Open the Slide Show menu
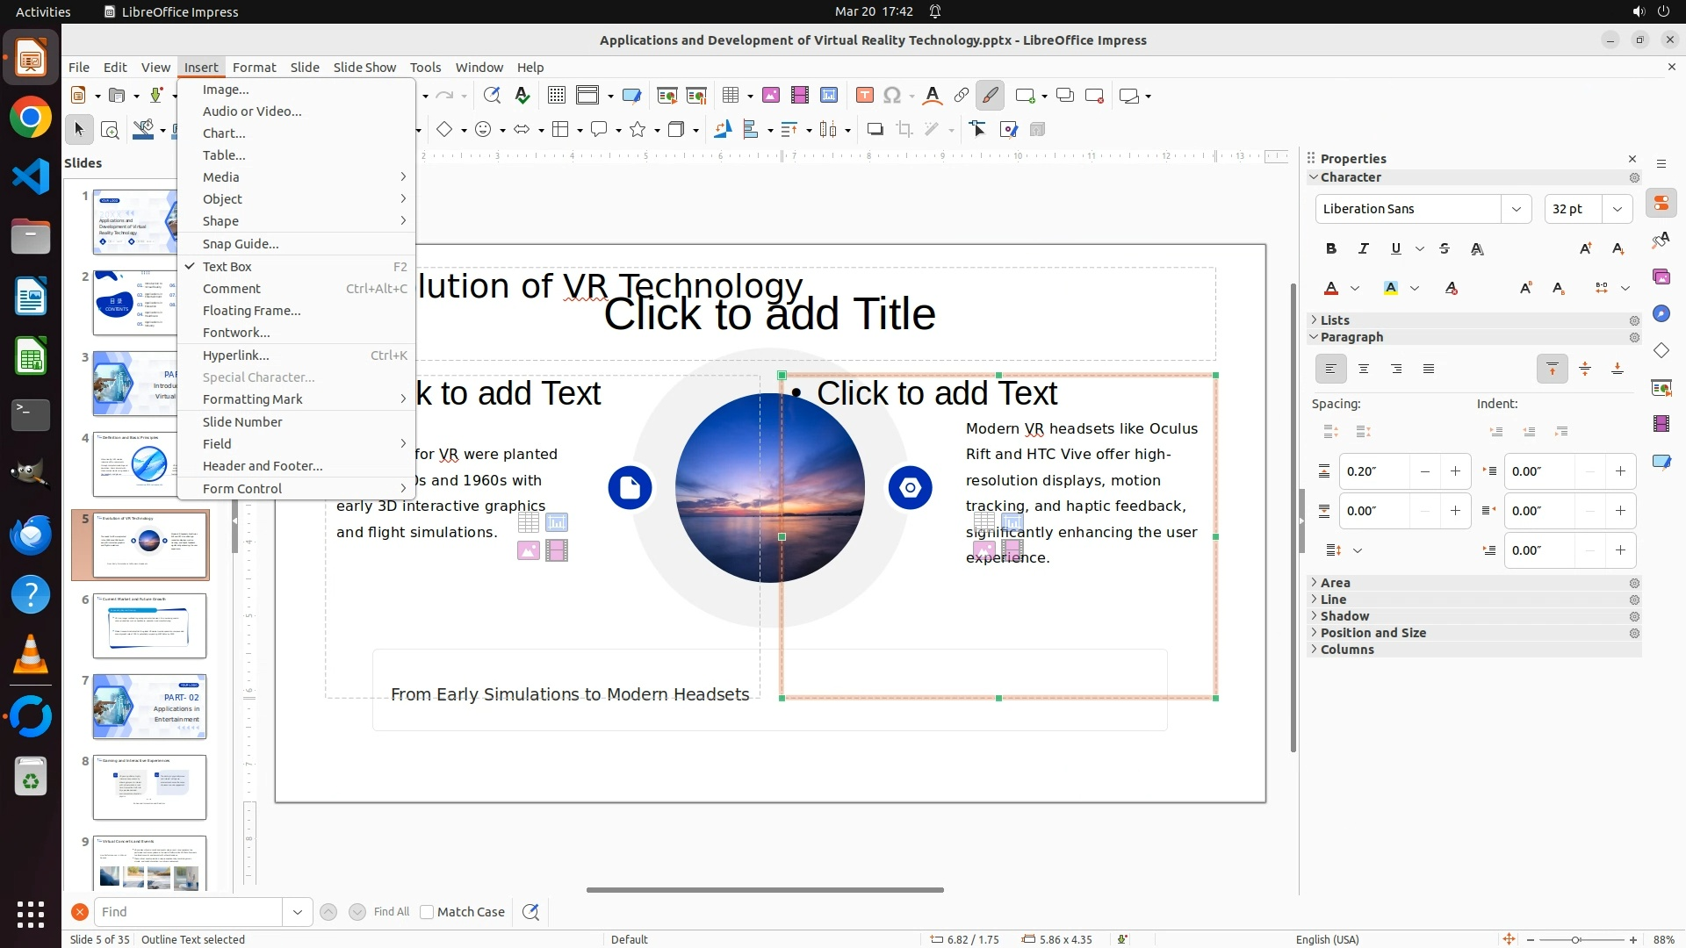 [x=364, y=68]
